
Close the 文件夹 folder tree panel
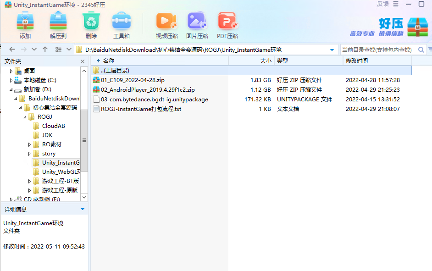83,61
